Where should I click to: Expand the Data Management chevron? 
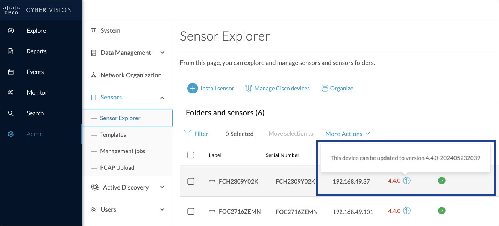(162, 53)
